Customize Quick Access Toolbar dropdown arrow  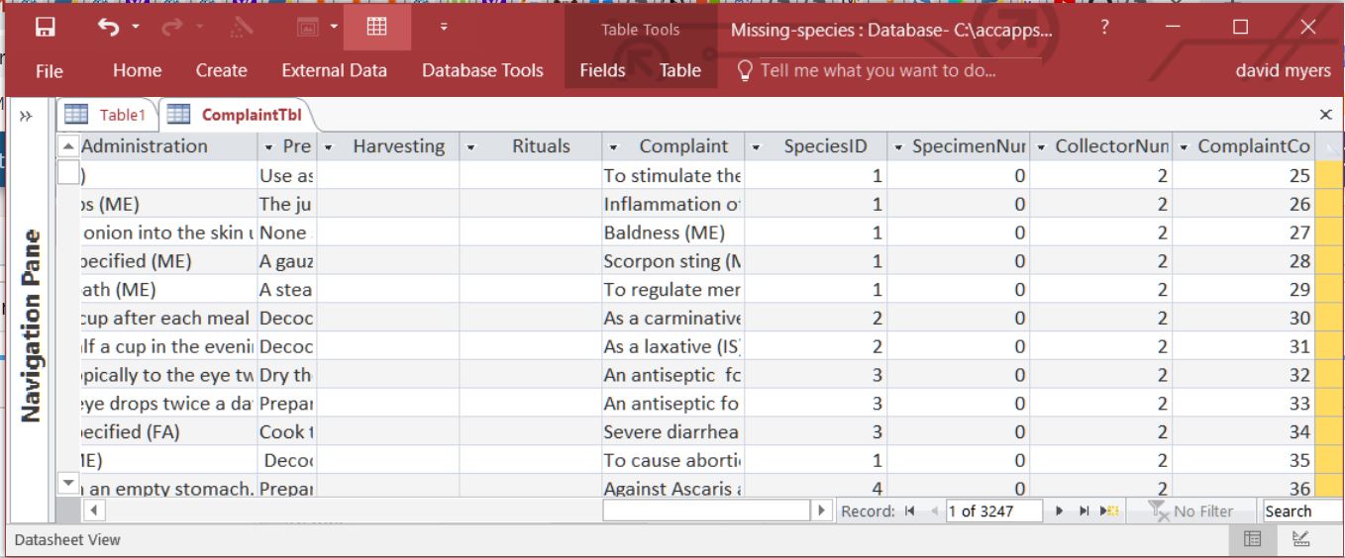click(x=444, y=27)
